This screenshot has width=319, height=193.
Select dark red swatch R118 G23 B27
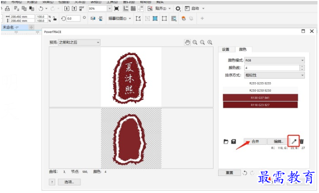pyautogui.click(x=260, y=105)
